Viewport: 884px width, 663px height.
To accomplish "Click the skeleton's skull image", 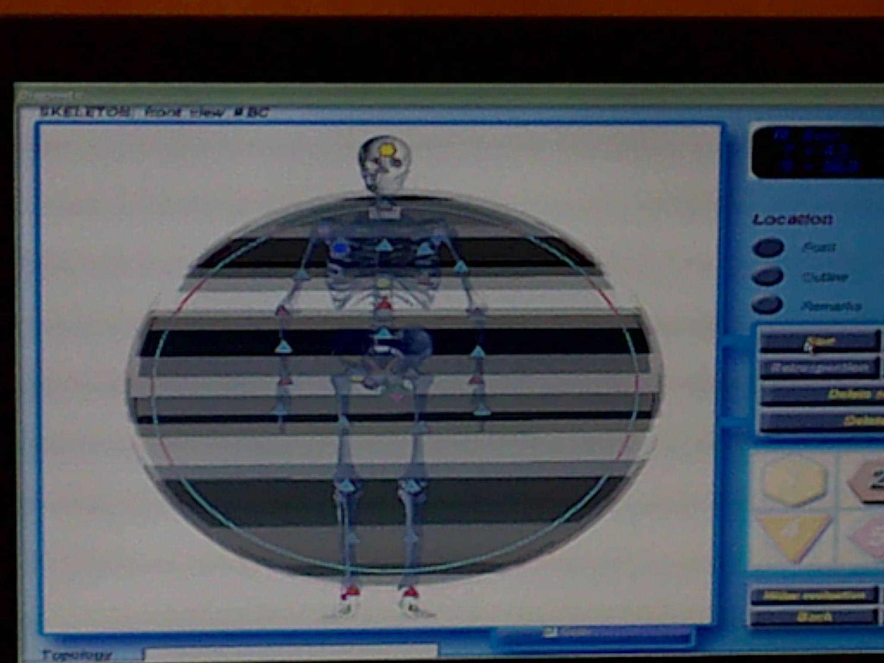I will point(384,164).
